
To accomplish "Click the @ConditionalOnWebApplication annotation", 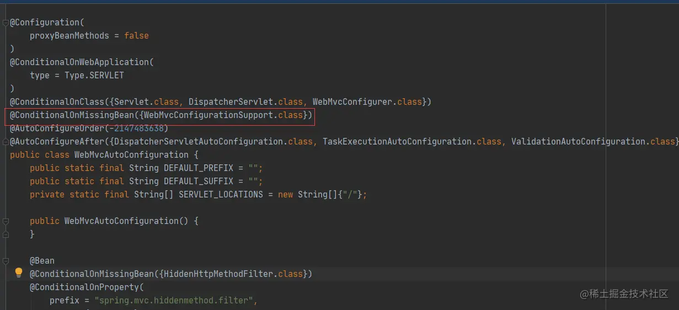I will 79,62.
